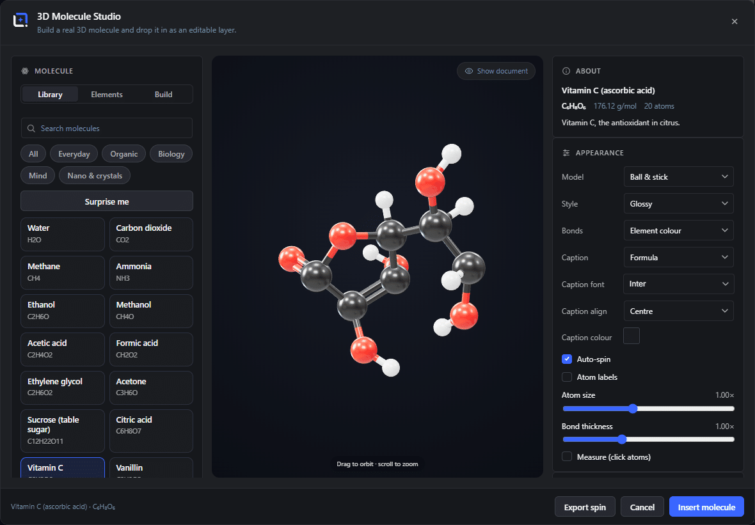Select the Water molecule card
755x525 pixels.
point(63,234)
